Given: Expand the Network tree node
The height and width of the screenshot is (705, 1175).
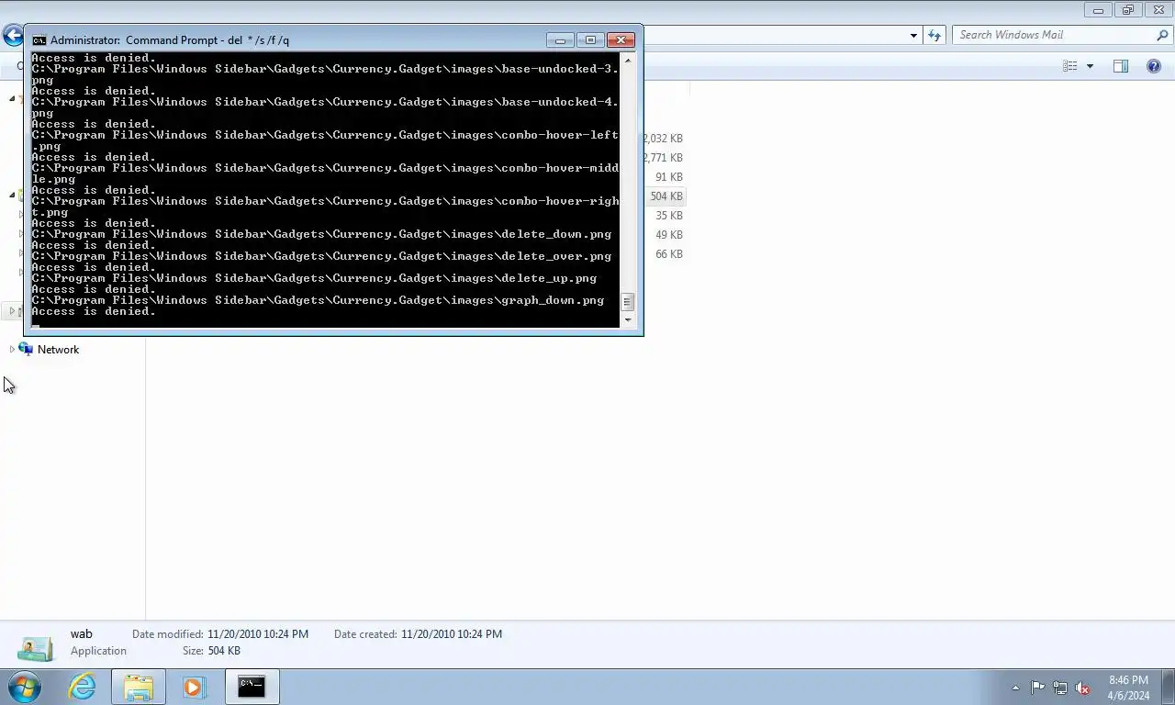Looking at the screenshot, I should (12, 350).
